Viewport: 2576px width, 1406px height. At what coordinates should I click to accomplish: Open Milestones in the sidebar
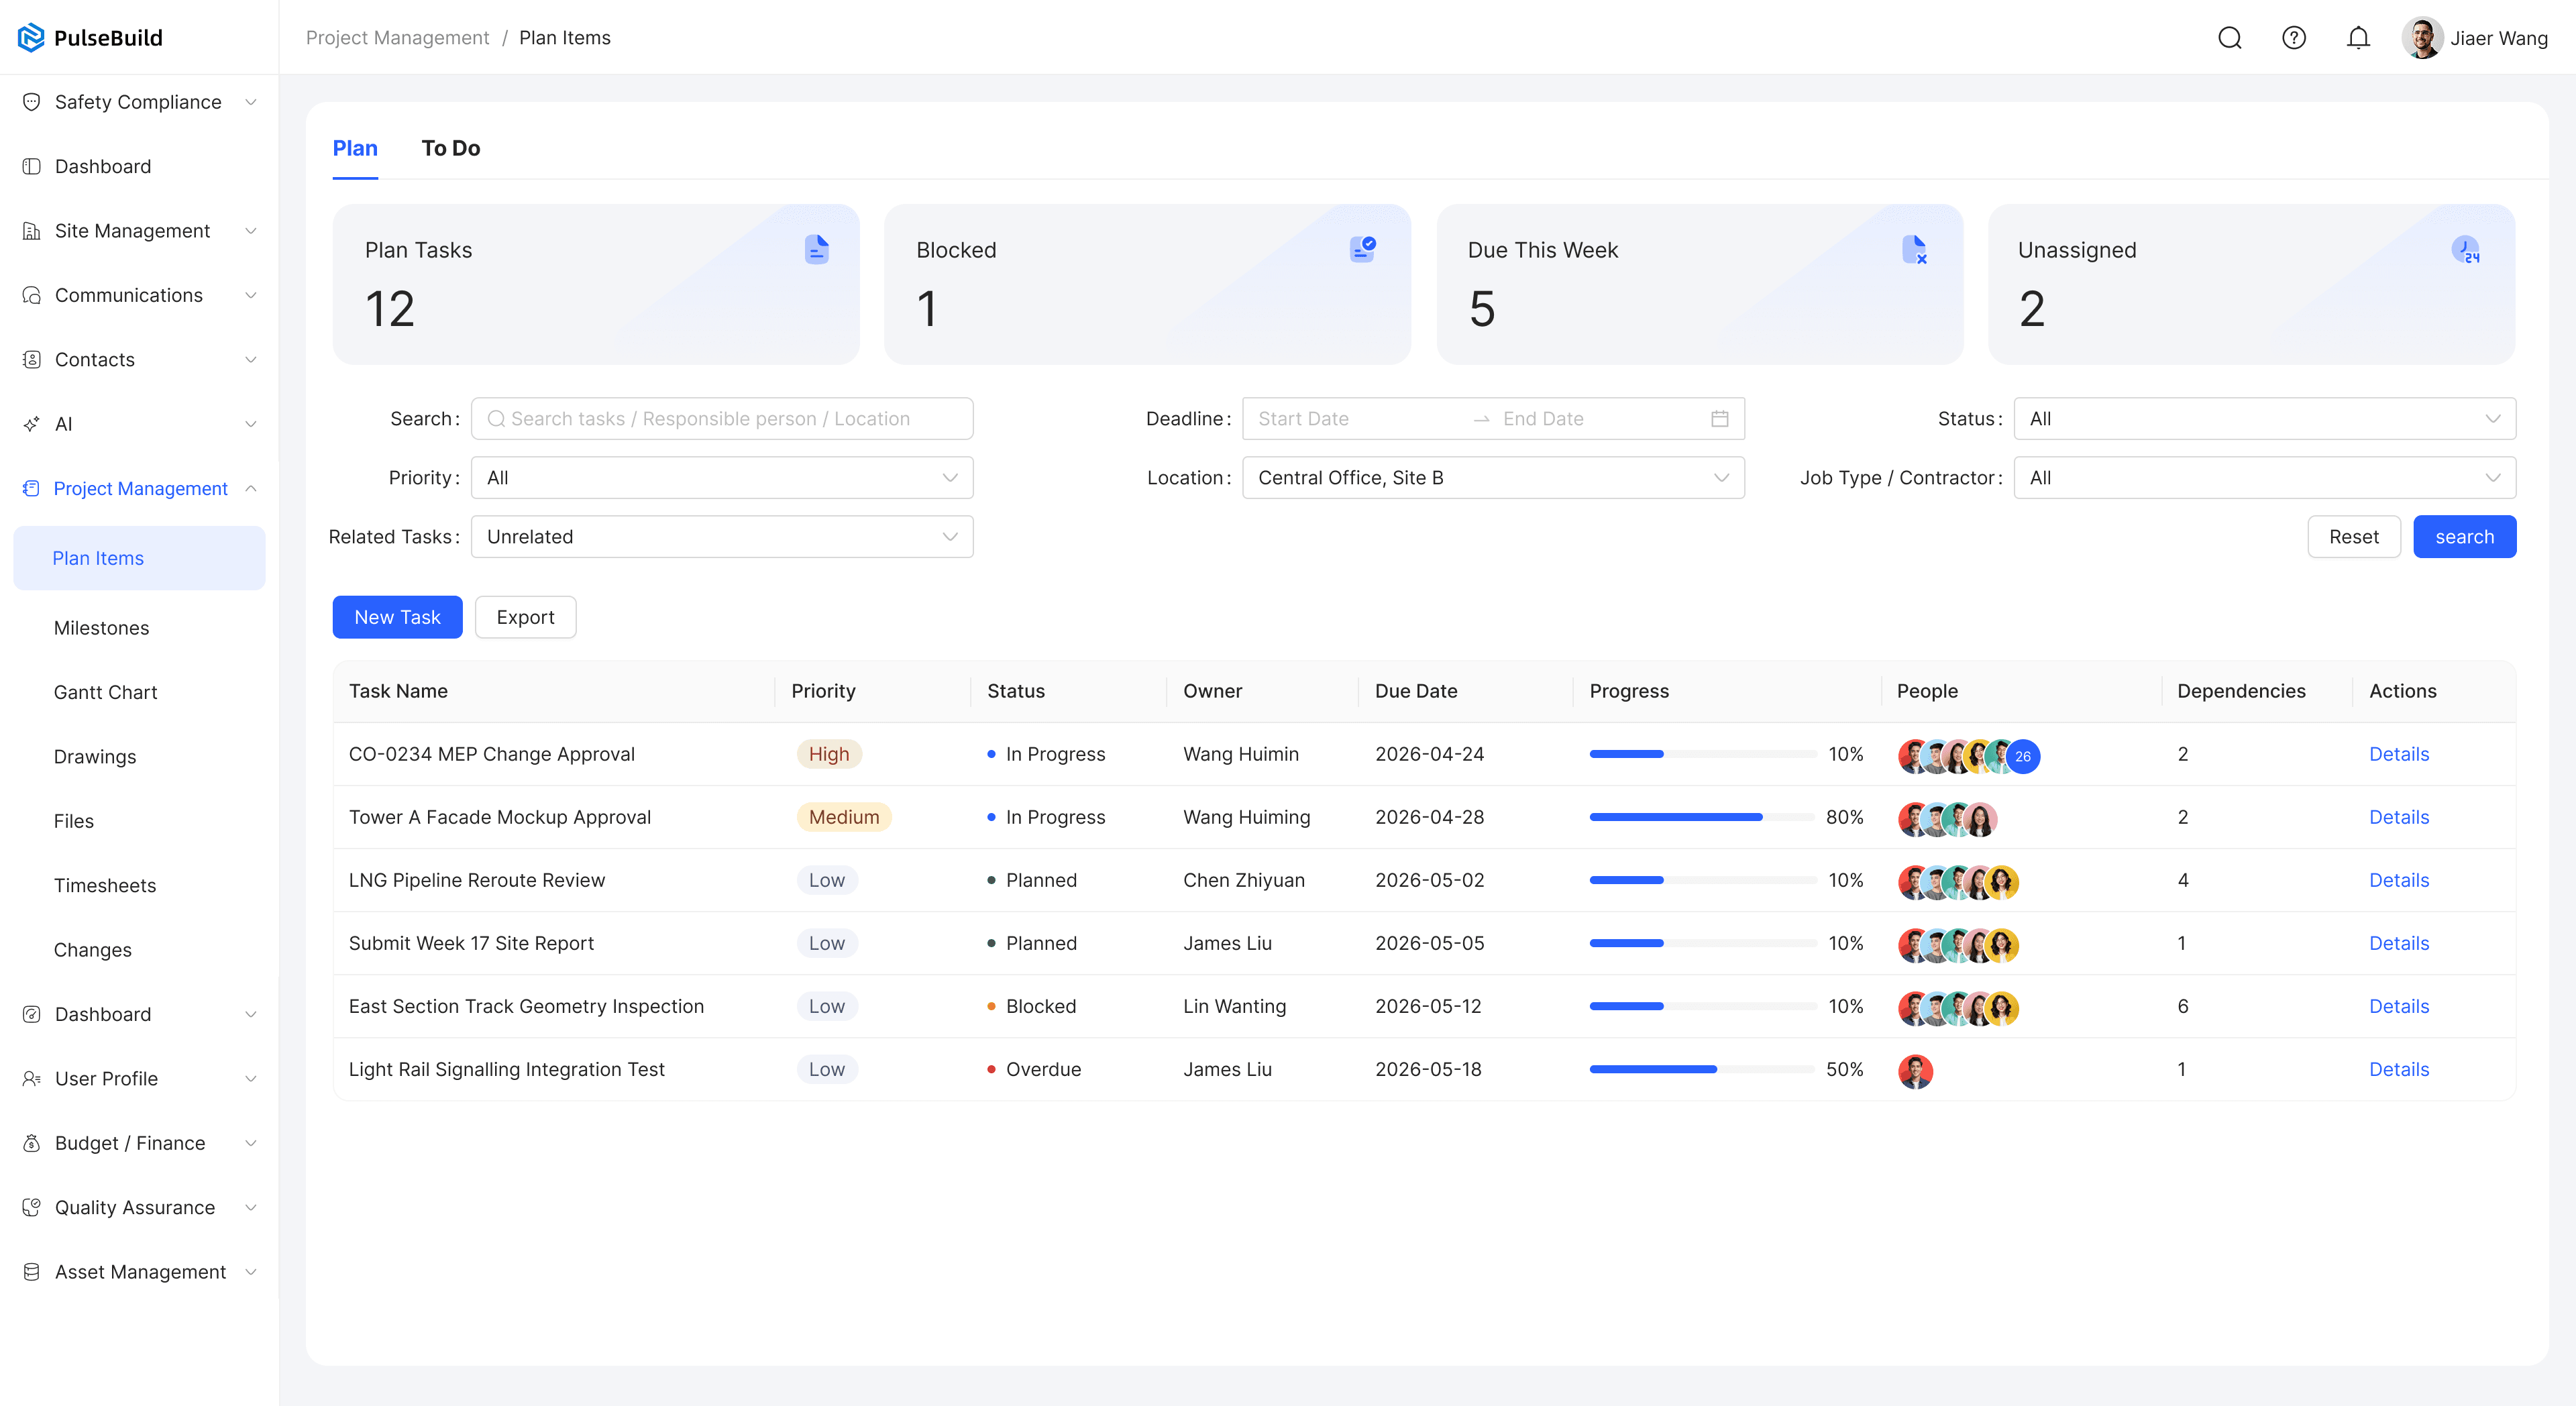click(101, 628)
